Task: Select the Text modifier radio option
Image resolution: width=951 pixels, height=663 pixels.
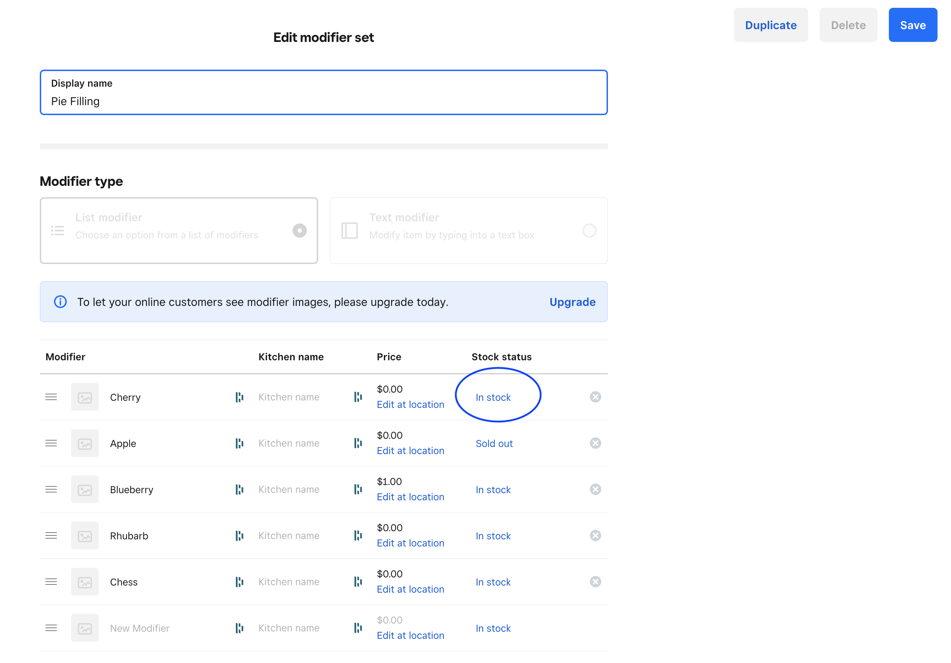Action: pos(589,230)
